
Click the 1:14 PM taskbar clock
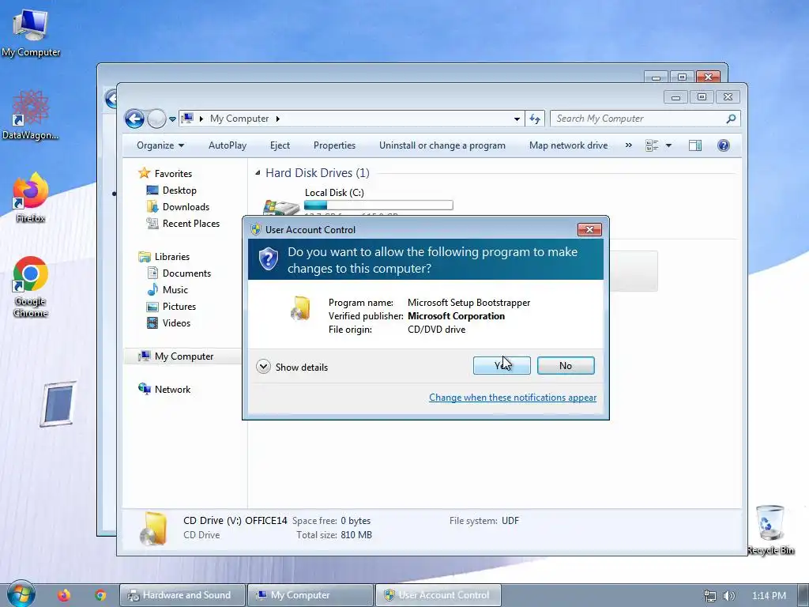pyautogui.click(x=769, y=596)
